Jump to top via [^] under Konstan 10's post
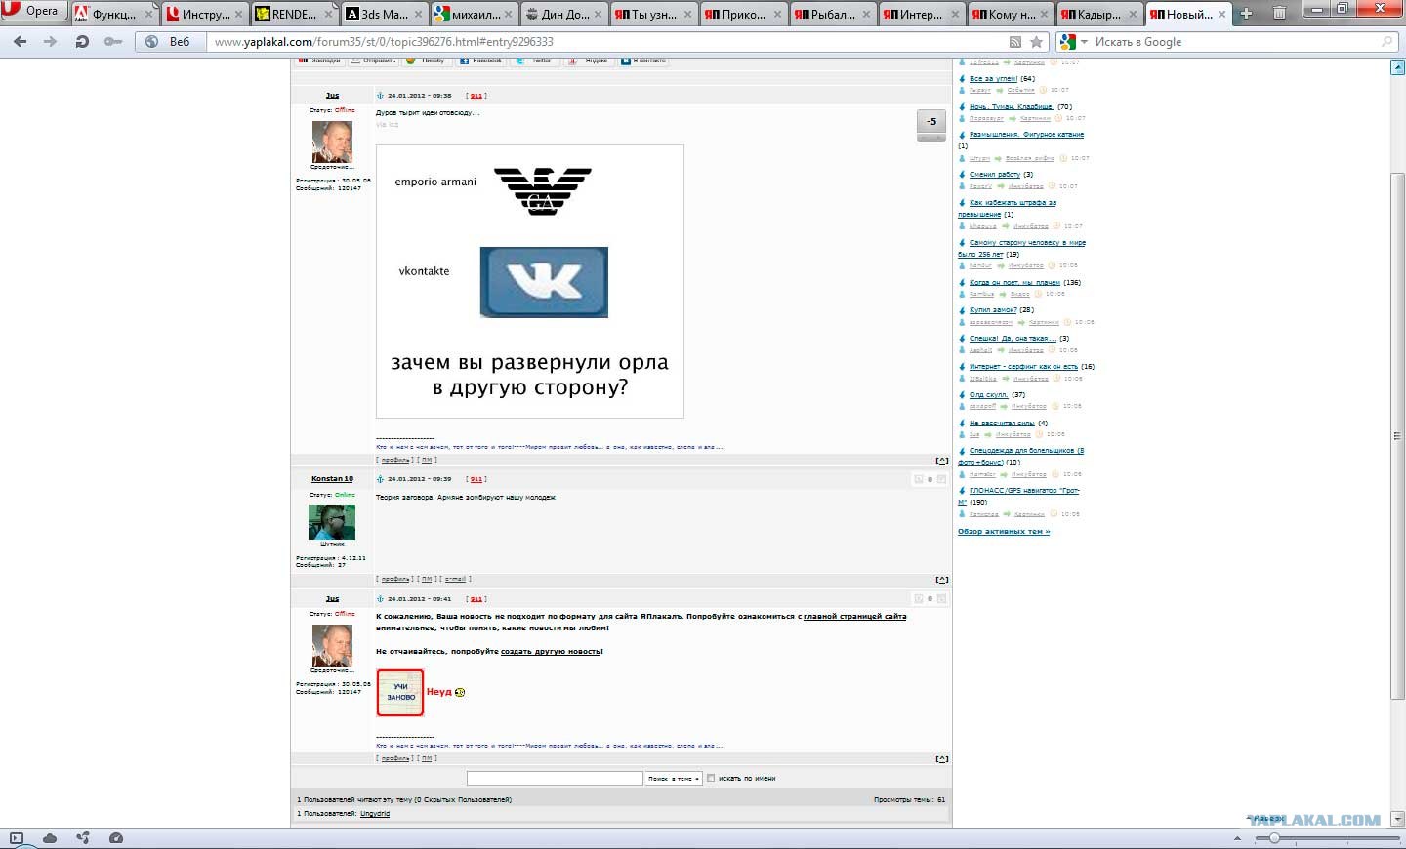This screenshot has height=849, width=1406. pyautogui.click(x=941, y=580)
